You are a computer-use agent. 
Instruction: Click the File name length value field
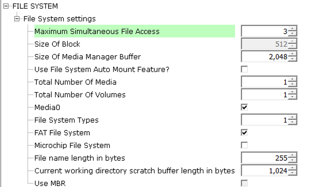pyautogui.click(x=265, y=158)
